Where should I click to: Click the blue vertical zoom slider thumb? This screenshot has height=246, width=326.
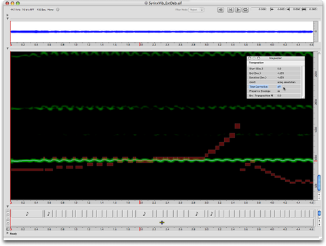[319, 183]
